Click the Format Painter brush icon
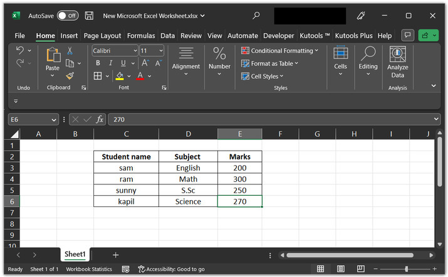Image resolution: width=448 pixels, height=277 pixels. pyautogui.click(x=70, y=76)
